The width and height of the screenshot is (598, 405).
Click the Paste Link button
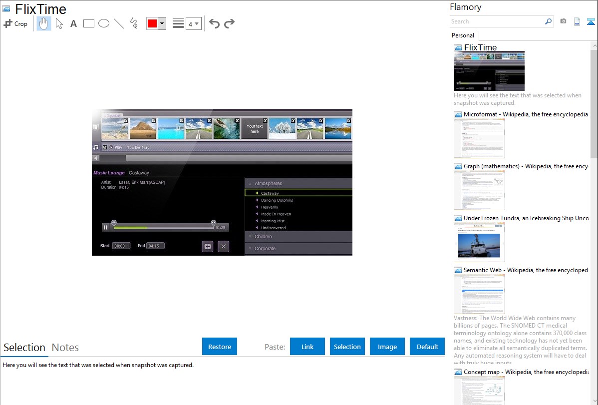307,347
